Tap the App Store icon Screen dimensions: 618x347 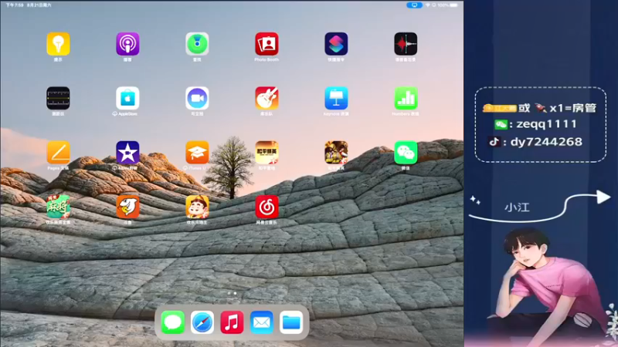[127, 98]
